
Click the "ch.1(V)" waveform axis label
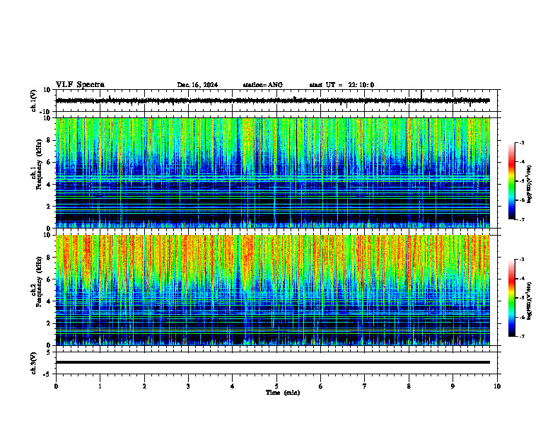click(x=34, y=100)
